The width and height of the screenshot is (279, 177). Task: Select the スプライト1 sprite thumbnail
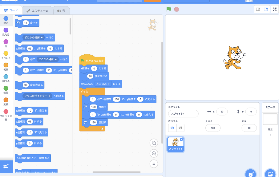176,144
